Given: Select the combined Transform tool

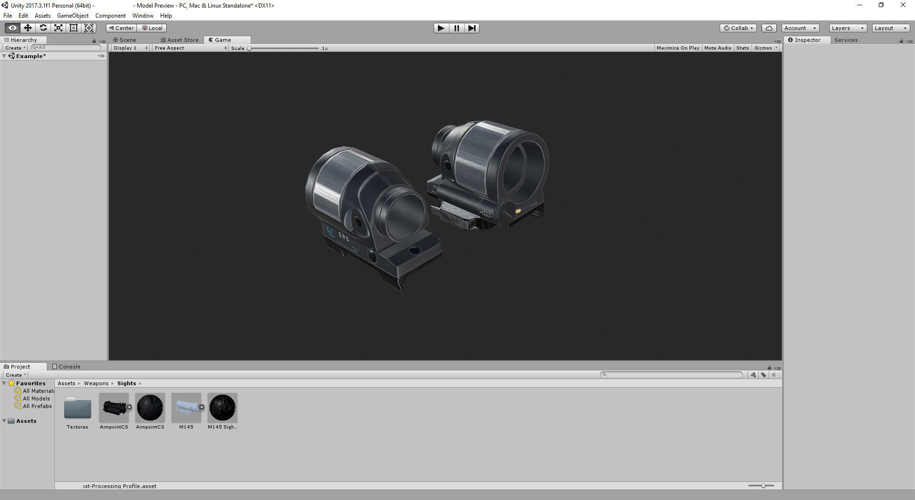Looking at the screenshot, I should (x=89, y=28).
